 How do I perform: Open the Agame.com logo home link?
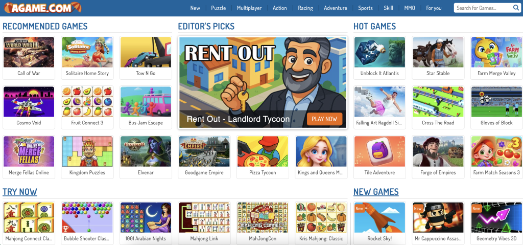(x=43, y=8)
